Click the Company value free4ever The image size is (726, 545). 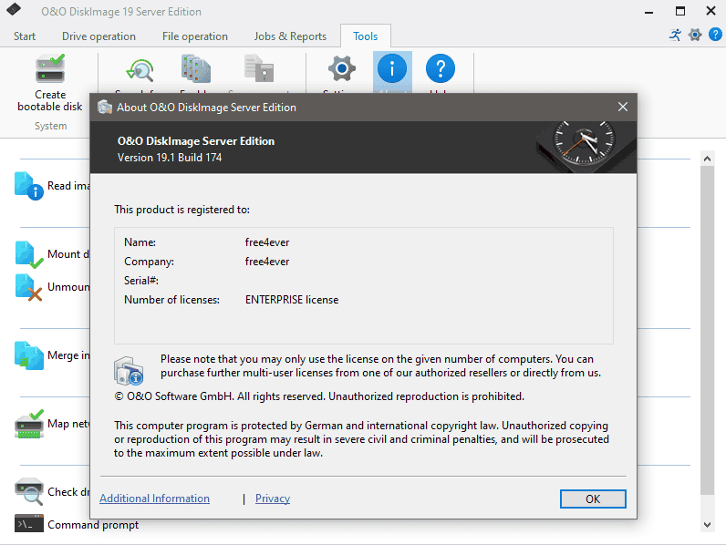[267, 262]
